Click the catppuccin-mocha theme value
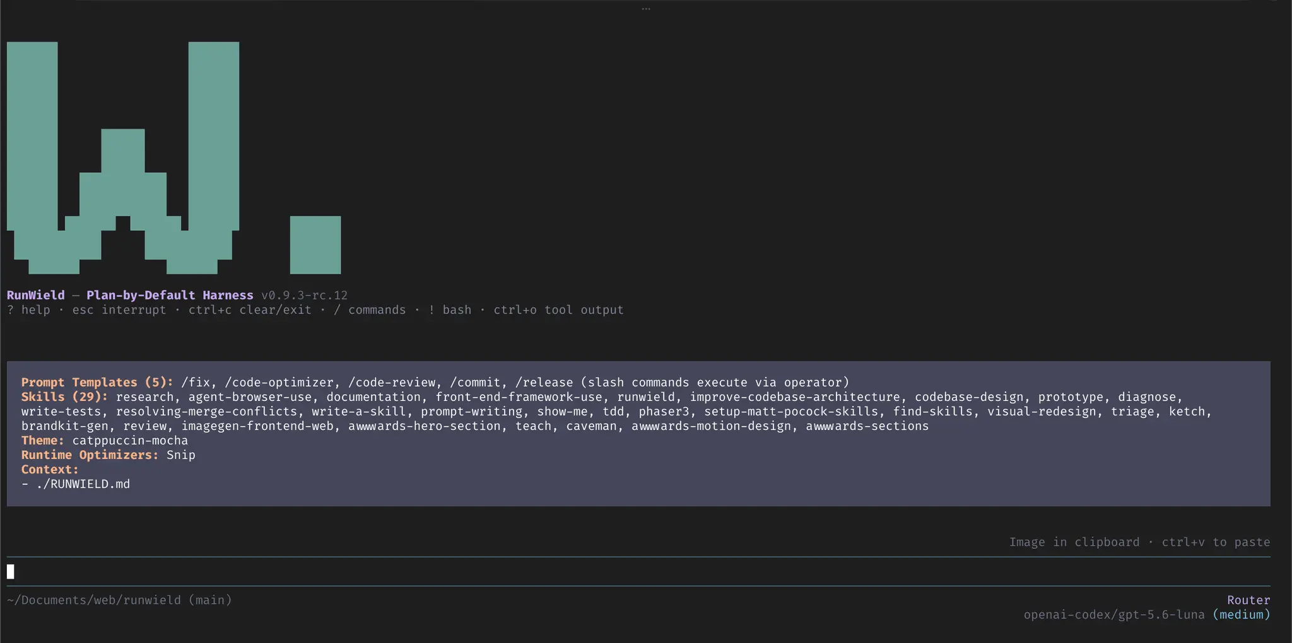Image resolution: width=1292 pixels, height=643 pixels. click(x=130, y=440)
